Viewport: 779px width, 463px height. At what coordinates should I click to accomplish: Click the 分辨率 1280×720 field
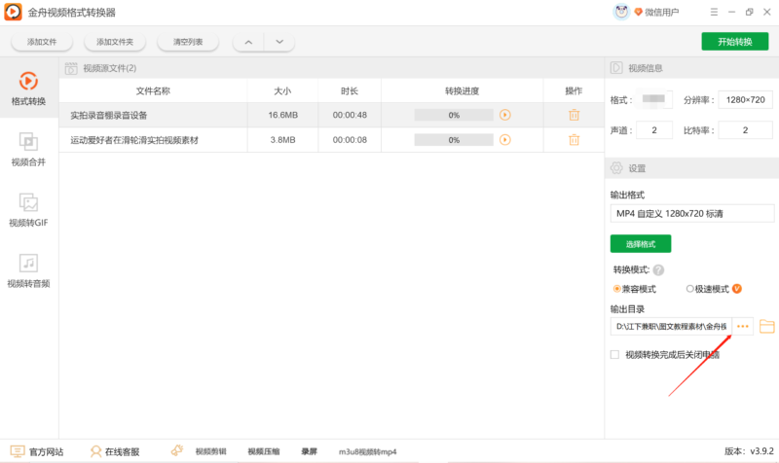point(744,100)
